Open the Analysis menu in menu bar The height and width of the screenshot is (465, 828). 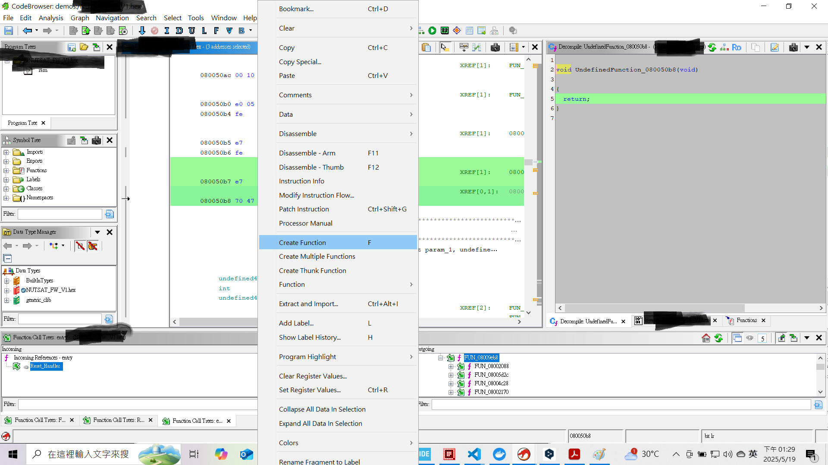[51, 18]
